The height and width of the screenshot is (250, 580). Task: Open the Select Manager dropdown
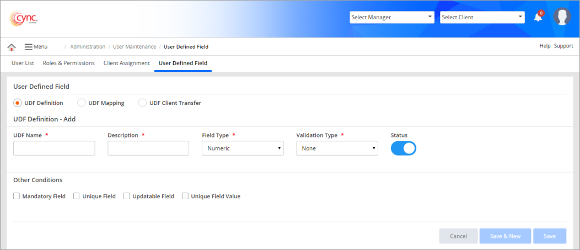point(391,17)
